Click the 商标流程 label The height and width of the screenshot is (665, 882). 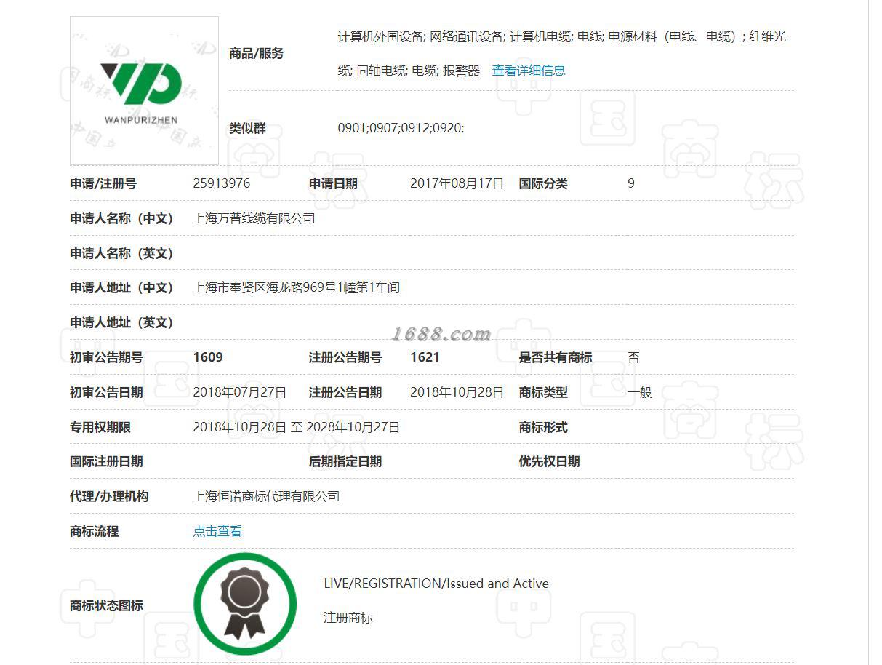[94, 531]
